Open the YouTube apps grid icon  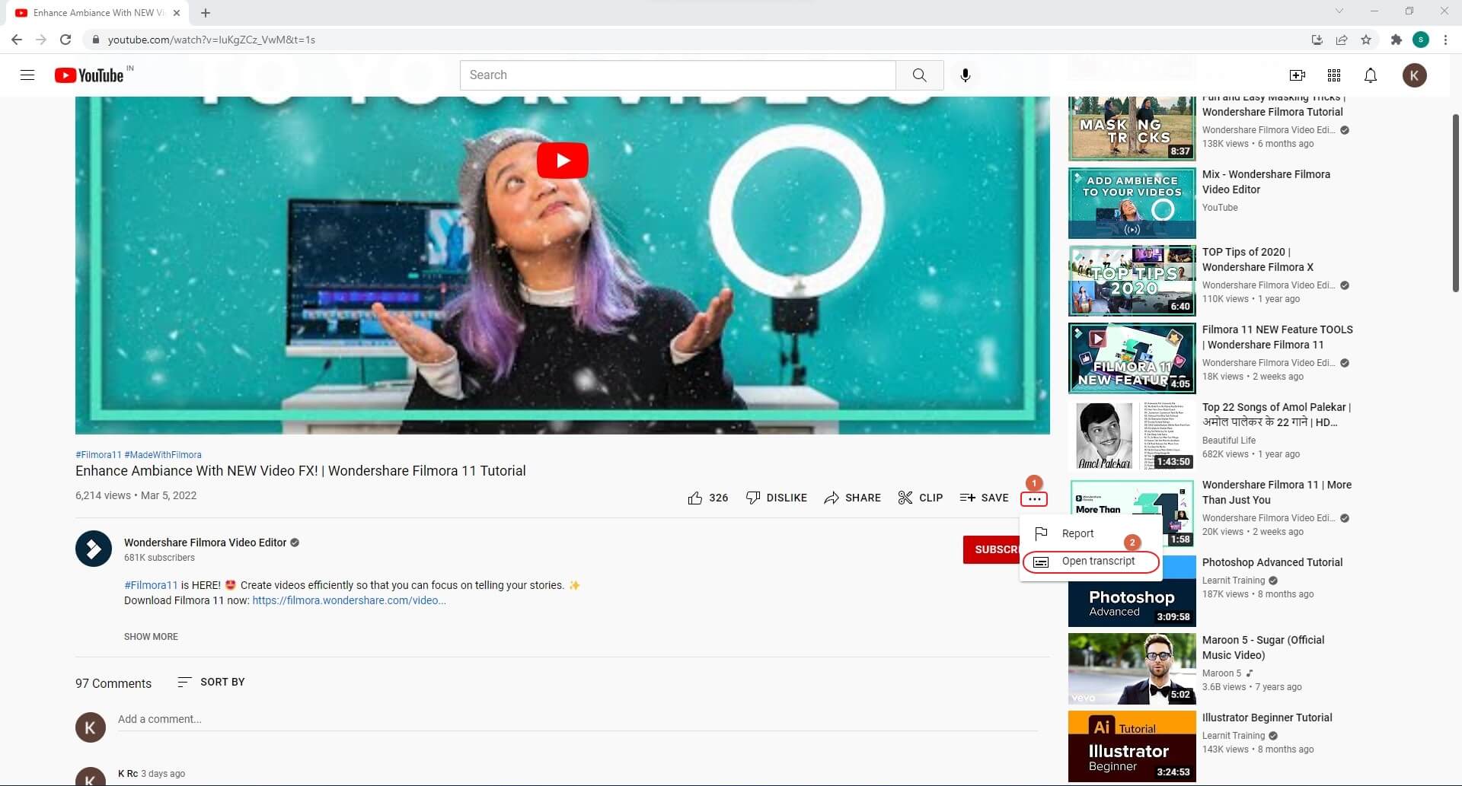[x=1333, y=75]
